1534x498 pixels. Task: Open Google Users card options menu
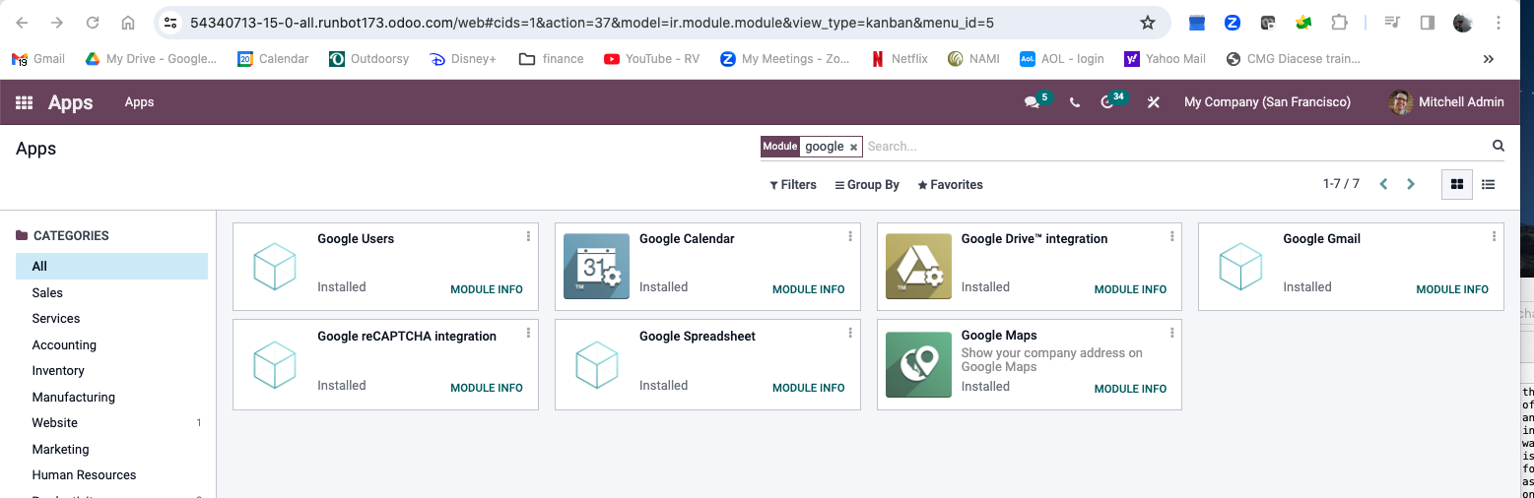(528, 236)
